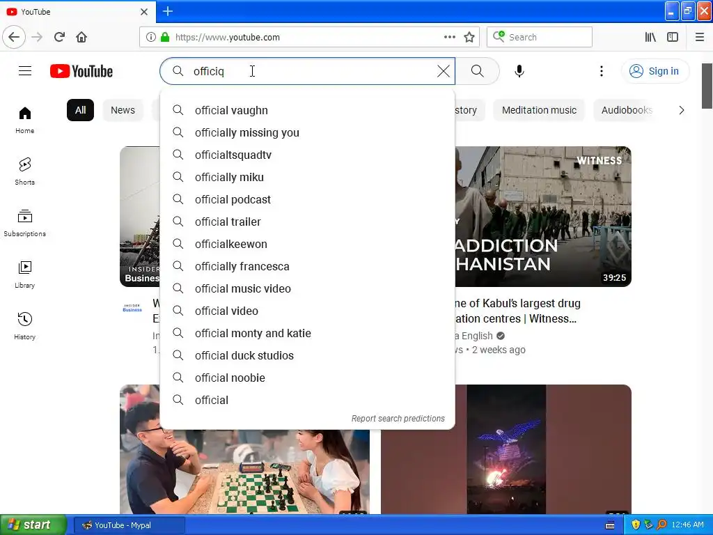Open page actions three-dot menu in address bar
The width and height of the screenshot is (713, 535).
449,37
